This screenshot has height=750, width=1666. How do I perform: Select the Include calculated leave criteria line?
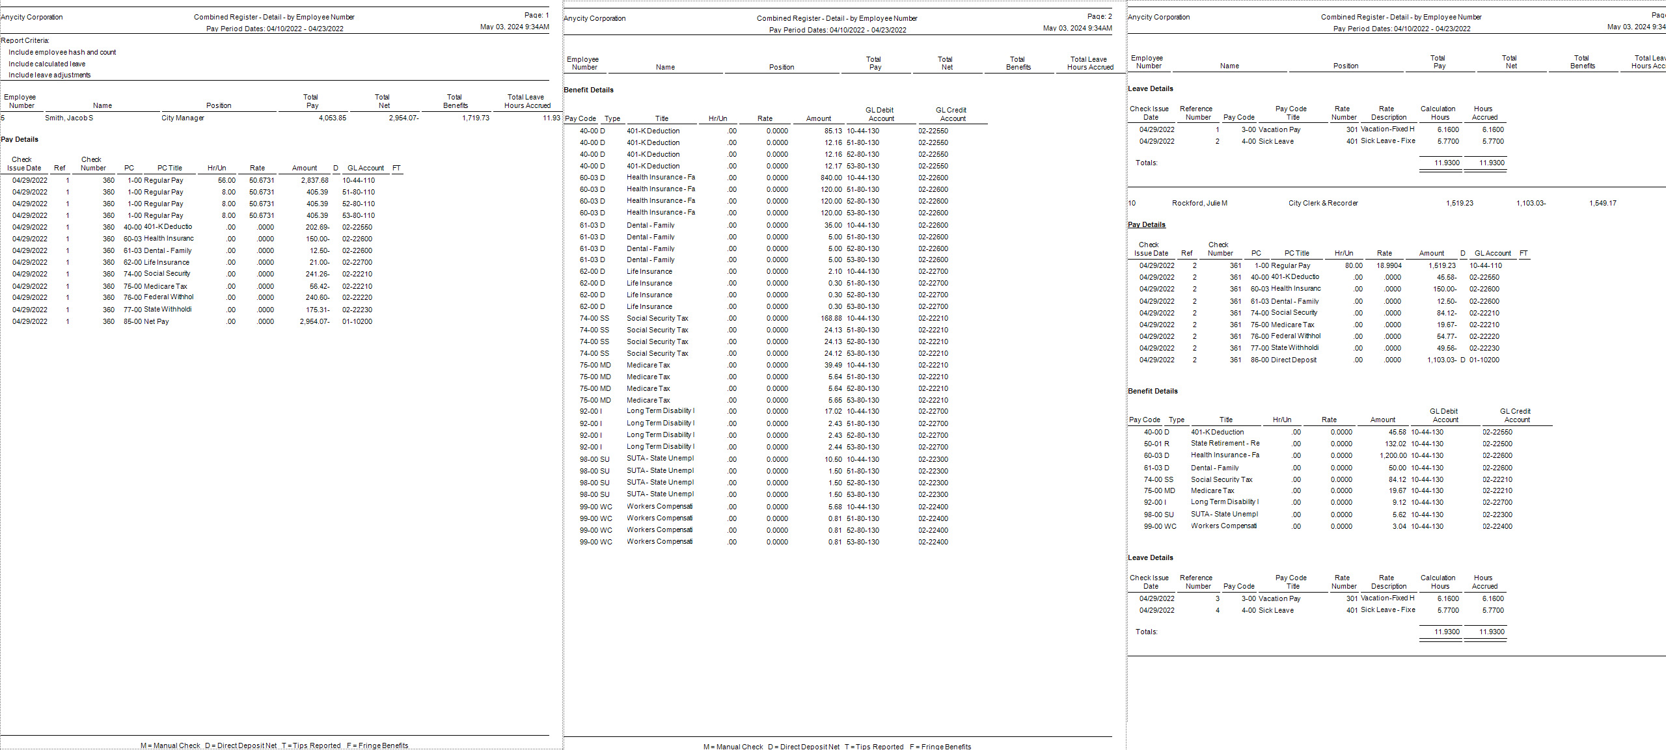[x=47, y=64]
